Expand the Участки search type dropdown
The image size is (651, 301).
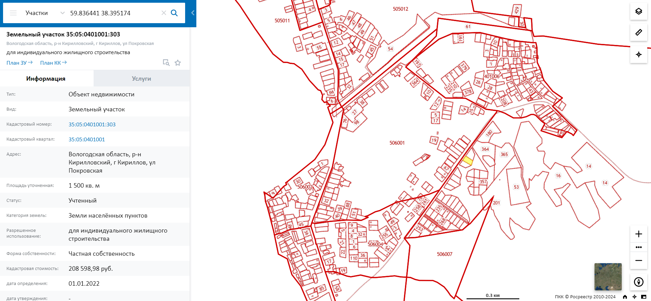point(62,13)
